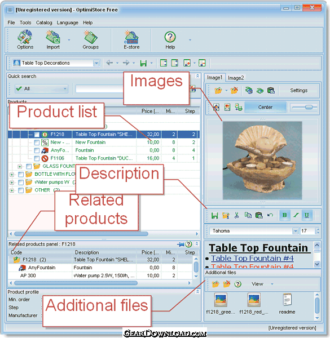The width and height of the screenshot is (330, 338).
Task: Toggle bold formatting
Action: click(285, 215)
